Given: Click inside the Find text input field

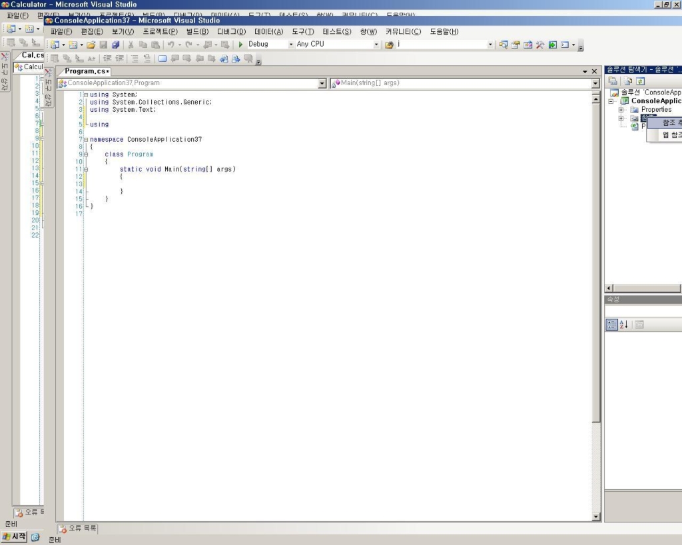Looking at the screenshot, I should [x=441, y=45].
